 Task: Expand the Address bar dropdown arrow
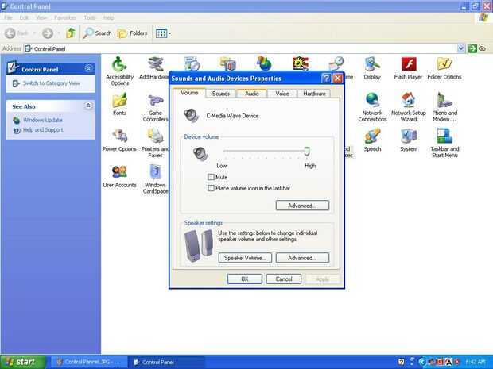(461, 48)
